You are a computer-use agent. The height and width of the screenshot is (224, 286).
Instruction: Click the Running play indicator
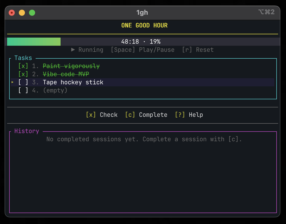(x=87, y=50)
